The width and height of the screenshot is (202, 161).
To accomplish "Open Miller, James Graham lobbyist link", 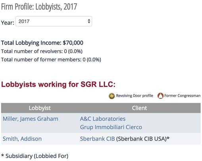I will (x=31, y=119).
